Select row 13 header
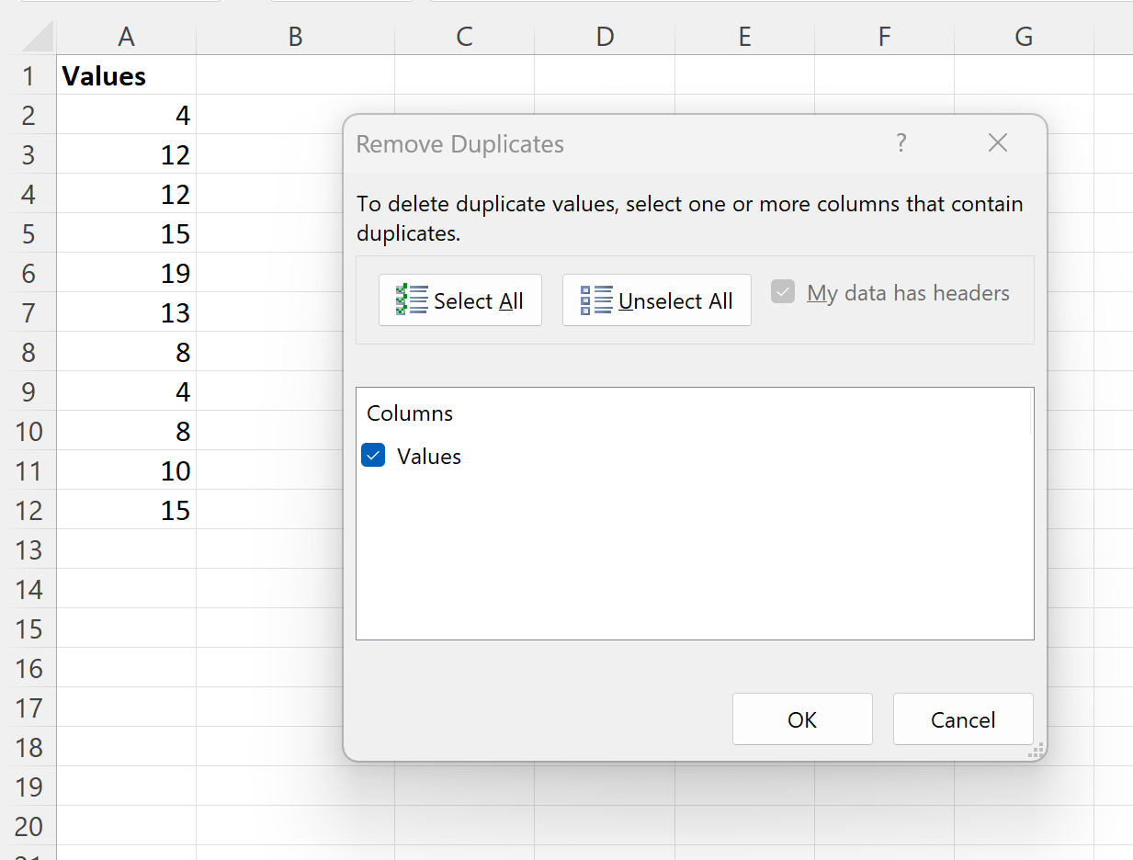 (28, 549)
